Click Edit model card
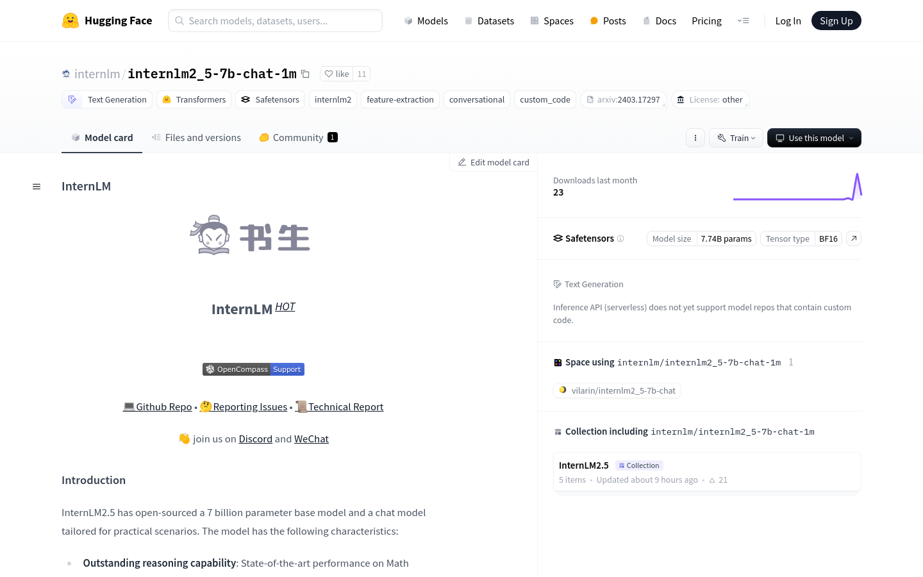 (494, 162)
